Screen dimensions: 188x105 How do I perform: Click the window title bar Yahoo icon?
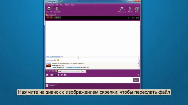[x=46, y=1]
